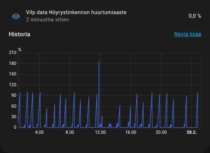Click the 28.2. date axis label
210x153 pixels.
[x=192, y=132]
